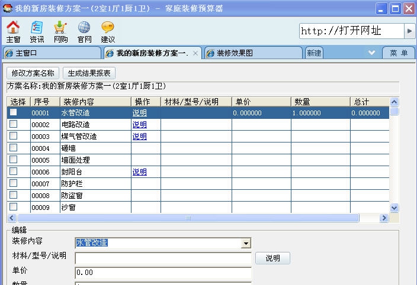Open the tab list chevron dropdown
This screenshot has height=285, width=417.
click(x=372, y=53)
